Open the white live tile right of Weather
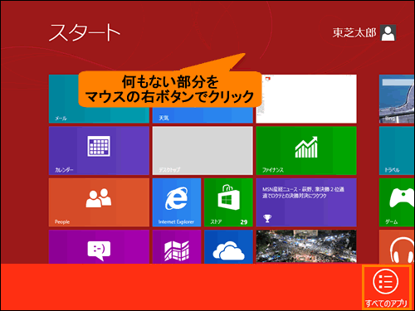This screenshot has height=311, width=415. [306, 99]
